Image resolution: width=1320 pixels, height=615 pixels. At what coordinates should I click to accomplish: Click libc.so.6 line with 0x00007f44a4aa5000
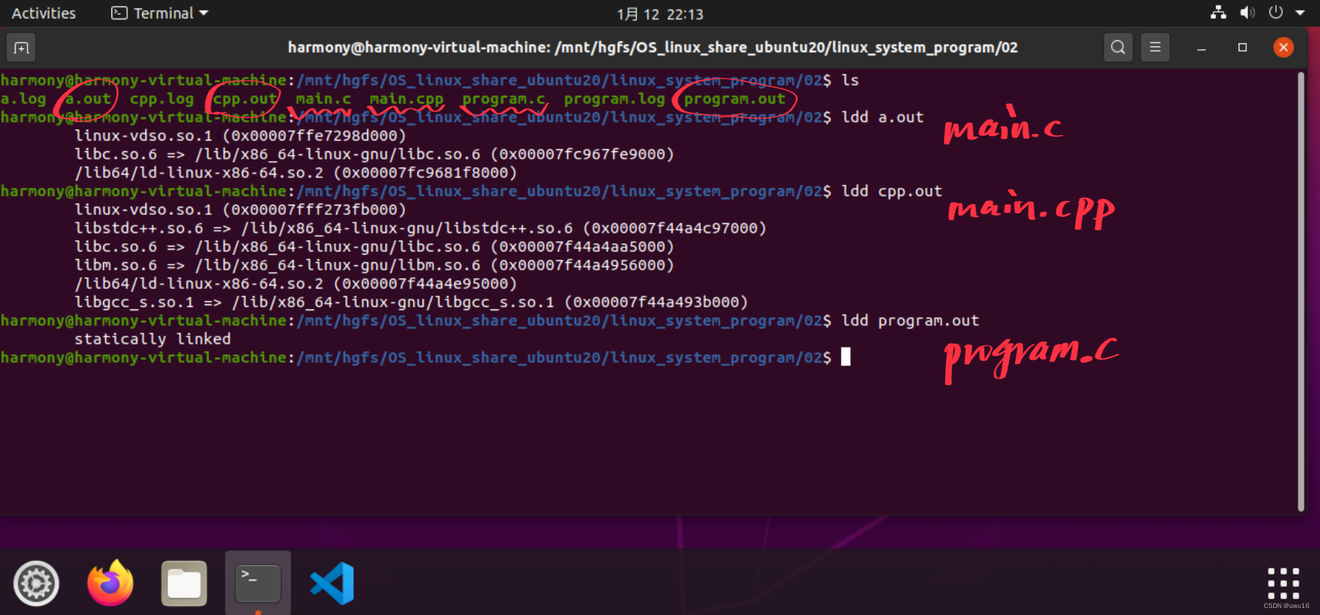pyautogui.click(x=375, y=247)
